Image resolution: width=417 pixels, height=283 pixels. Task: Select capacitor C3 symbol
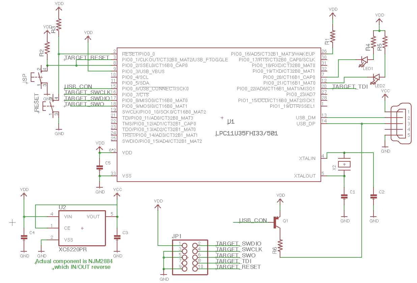117,237
